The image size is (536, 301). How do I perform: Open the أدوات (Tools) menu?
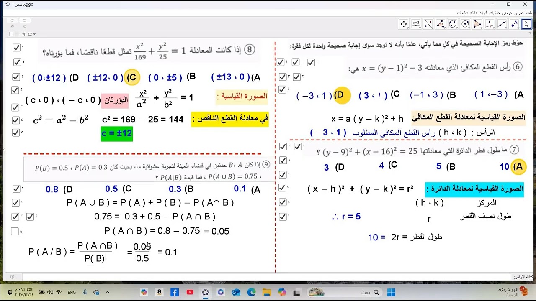point(483,13)
